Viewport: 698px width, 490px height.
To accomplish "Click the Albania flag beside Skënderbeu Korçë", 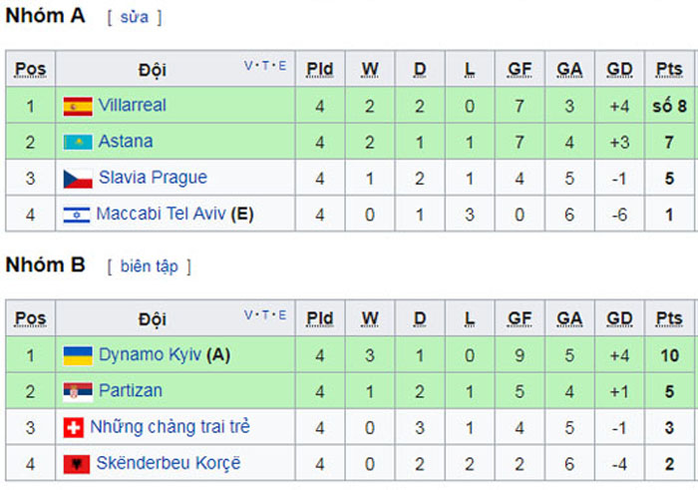I will click(x=77, y=464).
